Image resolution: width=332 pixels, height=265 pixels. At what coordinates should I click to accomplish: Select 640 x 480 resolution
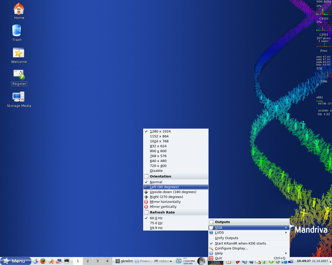[x=176, y=161]
